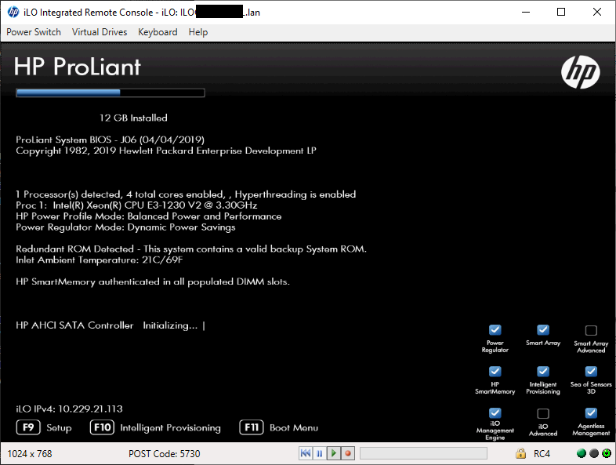Image resolution: width=616 pixels, height=465 pixels.
Task: Click the HP SmartMemory checkbox
Action: (495, 371)
